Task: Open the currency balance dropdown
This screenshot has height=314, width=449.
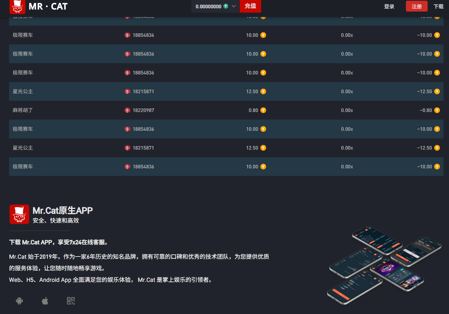Action: [234, 7]
